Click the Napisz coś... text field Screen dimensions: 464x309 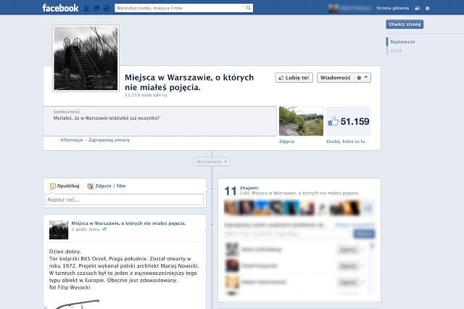(x=124, y=199)
